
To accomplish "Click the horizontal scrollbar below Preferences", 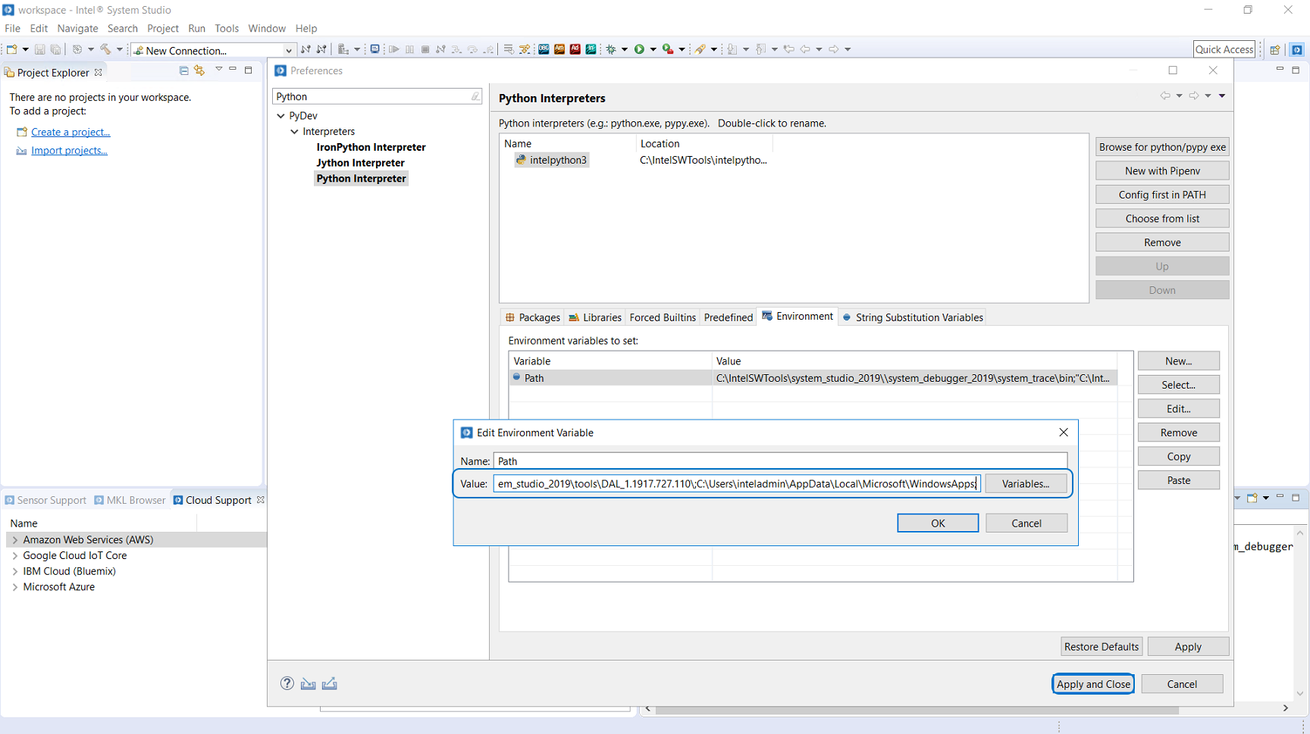I will tap(917, 710).
